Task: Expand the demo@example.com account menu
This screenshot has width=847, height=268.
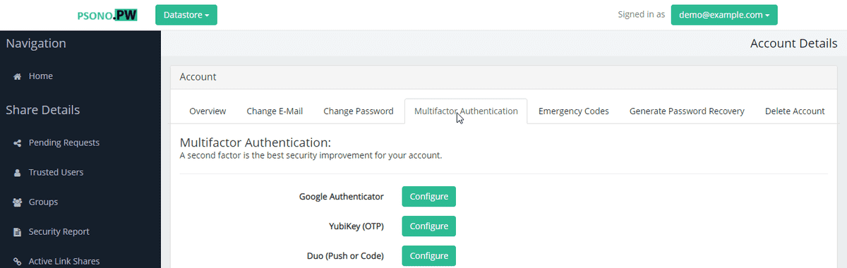Action: coord(724,15)
